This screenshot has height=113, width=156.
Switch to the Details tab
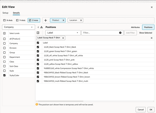(x=16, y=13)
